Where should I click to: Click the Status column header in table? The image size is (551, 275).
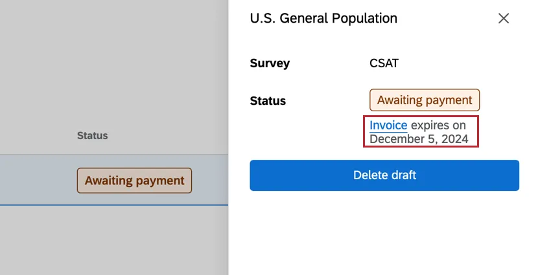pos(92,136)
